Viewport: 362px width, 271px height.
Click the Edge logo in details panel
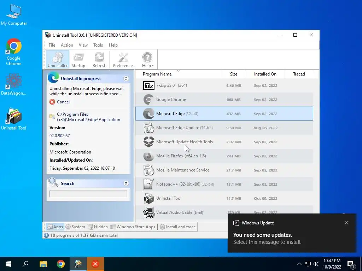click(53, 77)
